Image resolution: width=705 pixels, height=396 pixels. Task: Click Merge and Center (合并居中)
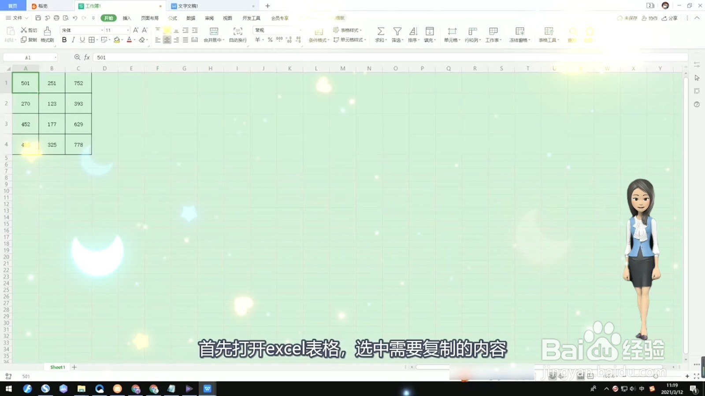[214, 34]
